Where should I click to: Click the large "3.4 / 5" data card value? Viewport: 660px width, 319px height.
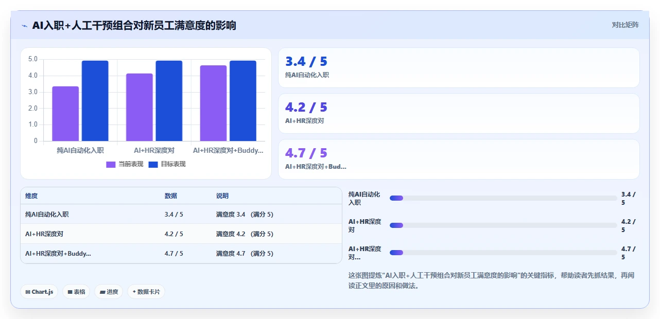[x=306, y=62]
